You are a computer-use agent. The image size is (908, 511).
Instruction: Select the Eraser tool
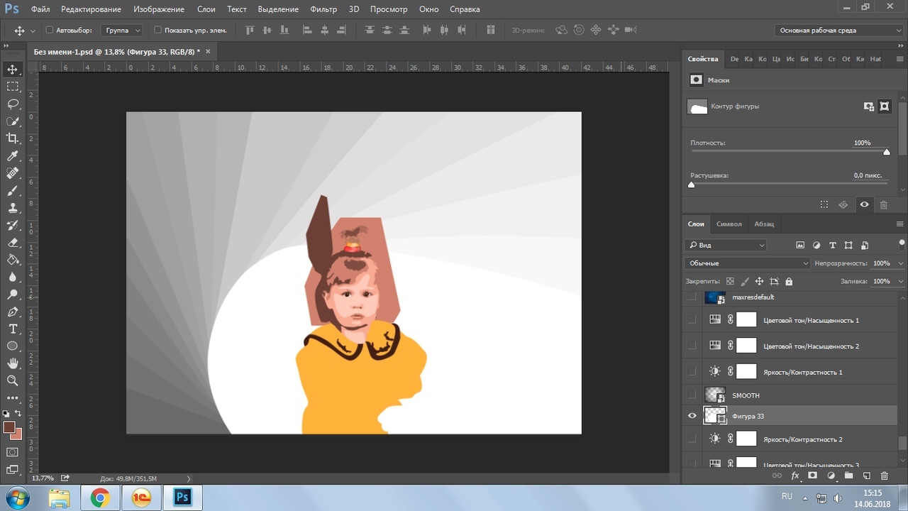(13, 243)
